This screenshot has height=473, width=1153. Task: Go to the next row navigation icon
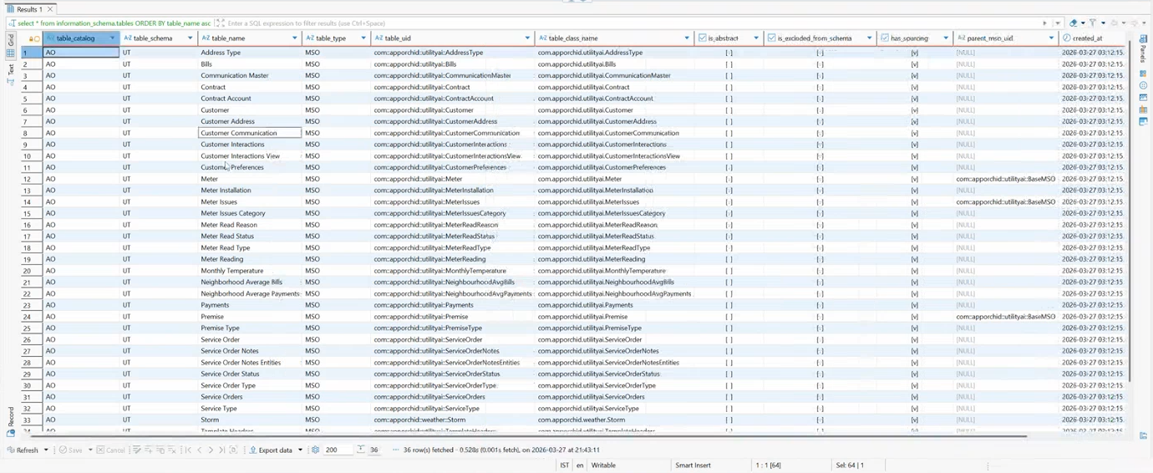[211, 450]
